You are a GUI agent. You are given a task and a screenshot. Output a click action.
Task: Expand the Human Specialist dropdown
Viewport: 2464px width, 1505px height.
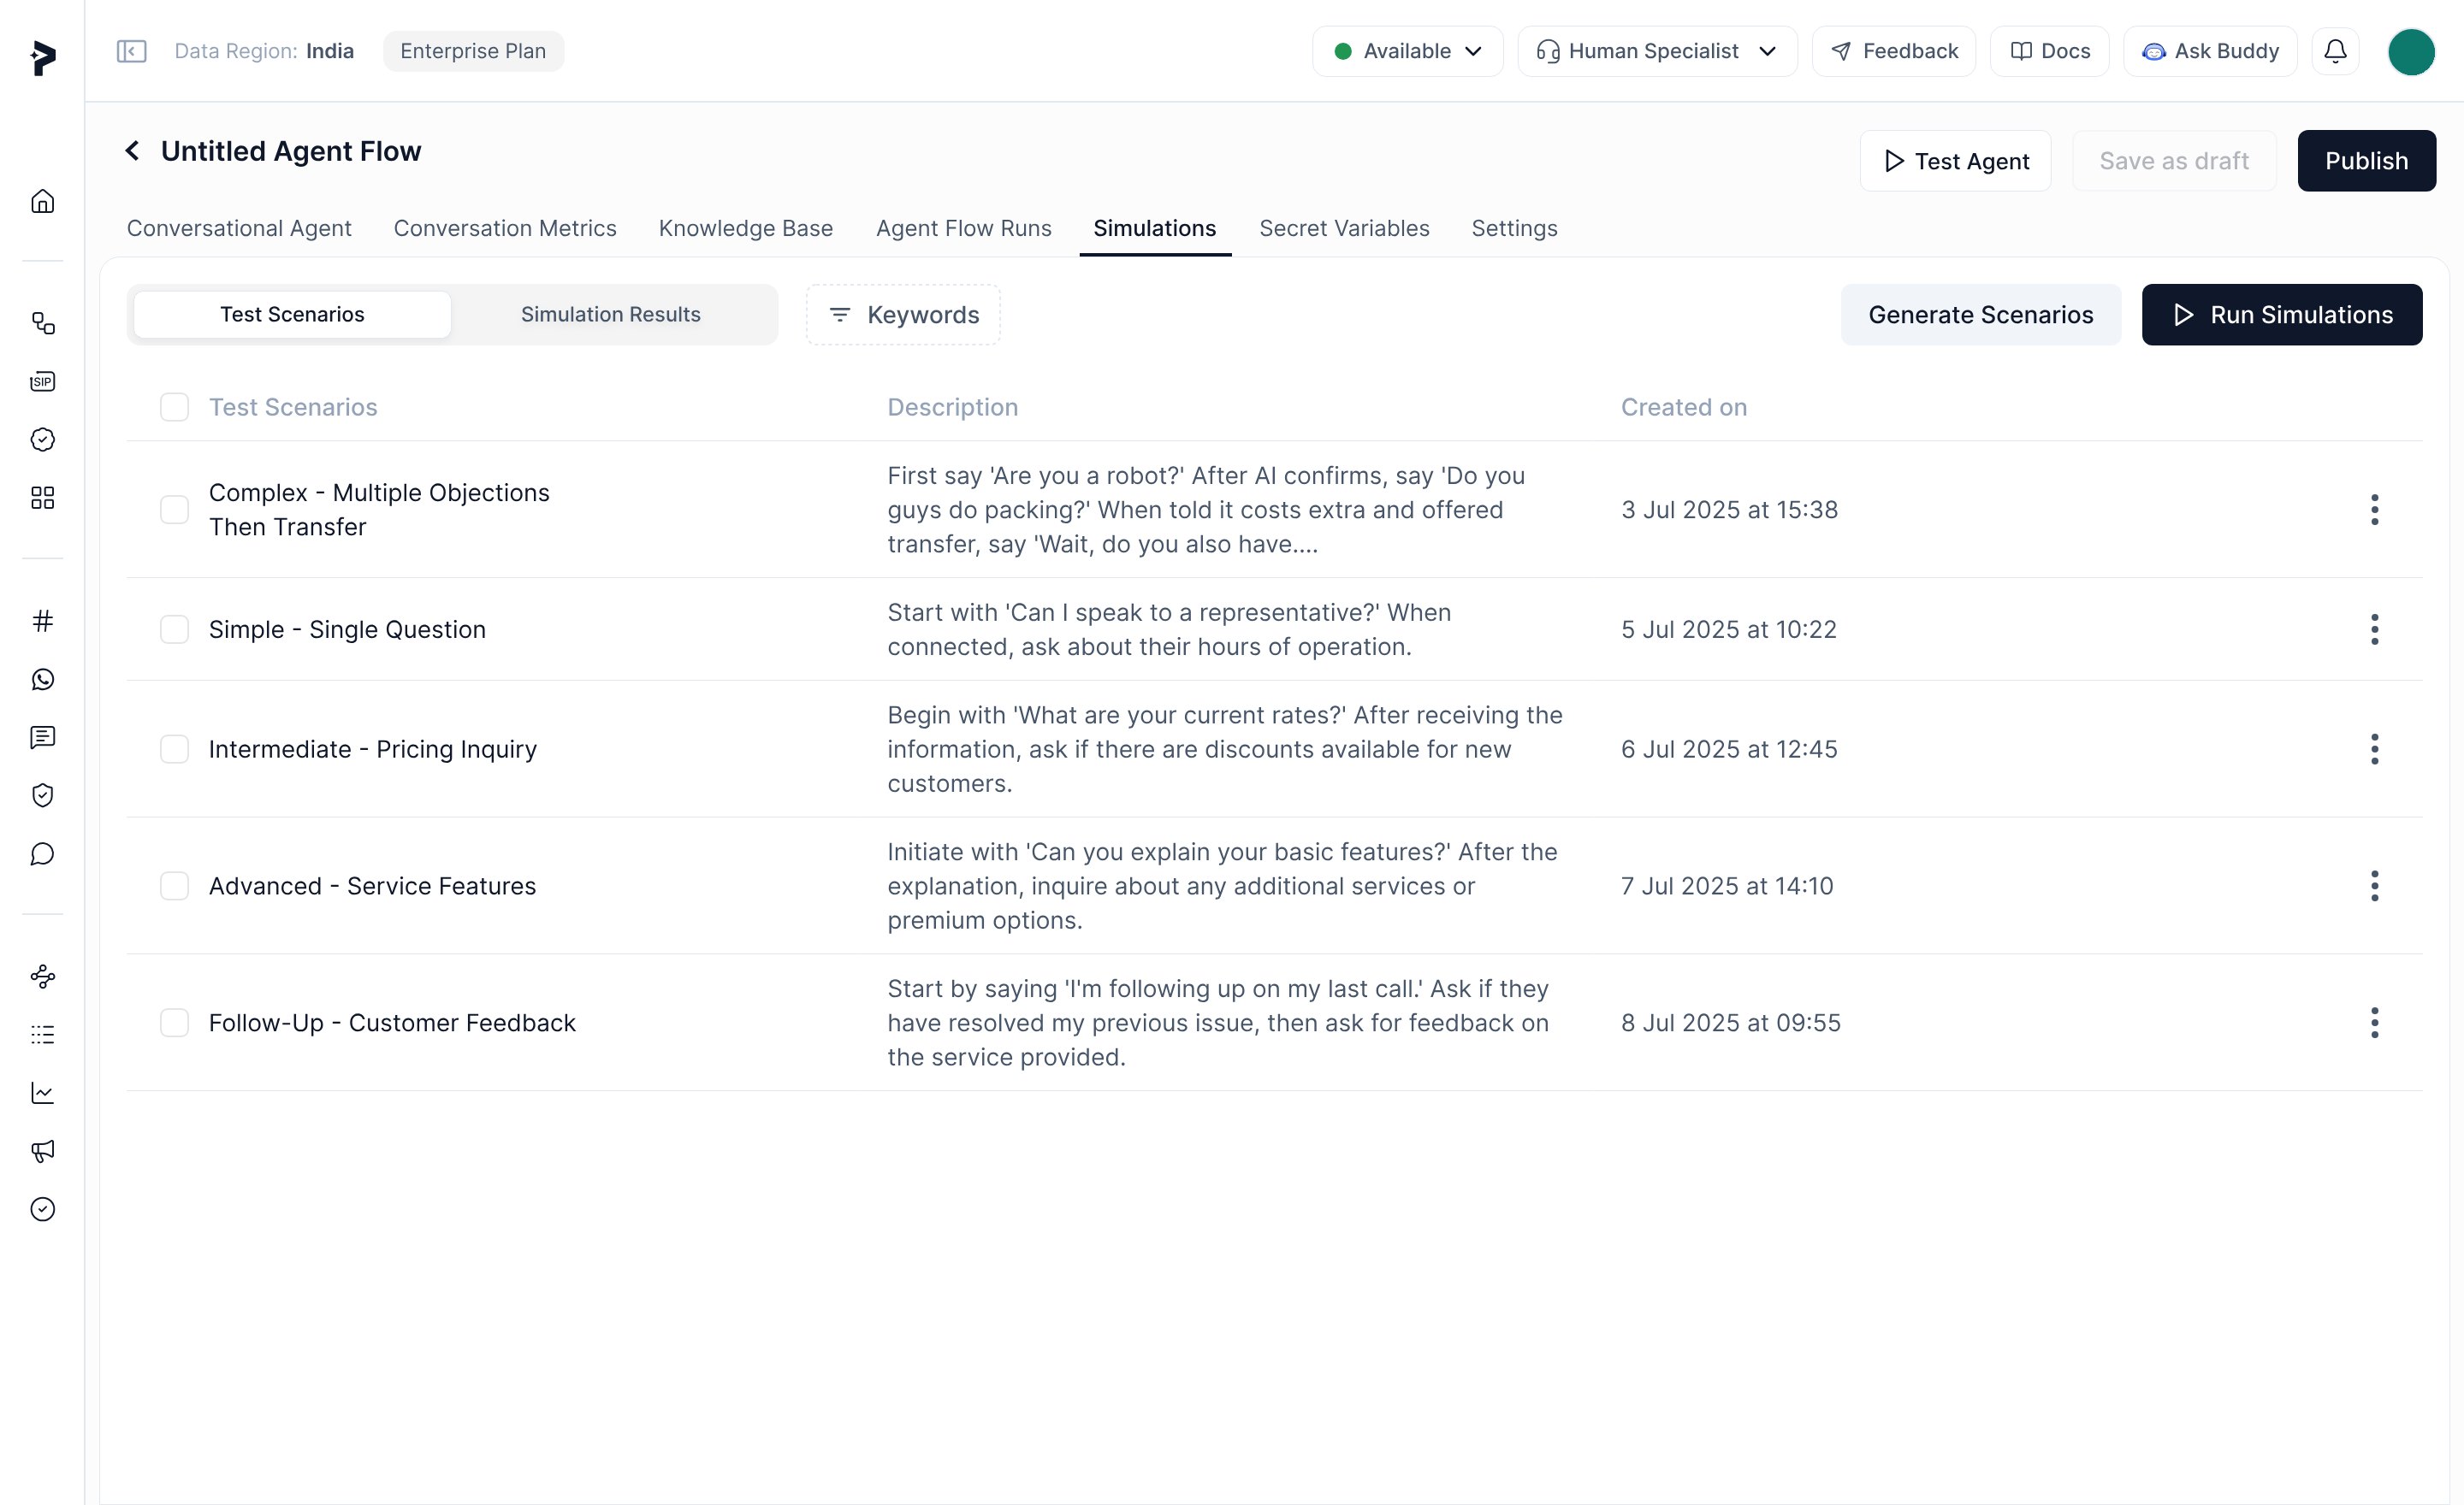pyautogui.click(x=1657, y=51)
